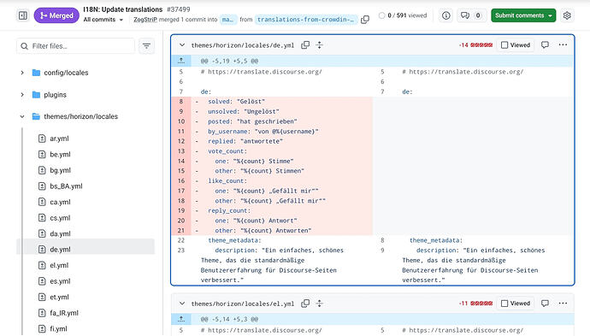Open more options for de.yml
The width and height of the screenshot is (590, 336).
[563, 45]
